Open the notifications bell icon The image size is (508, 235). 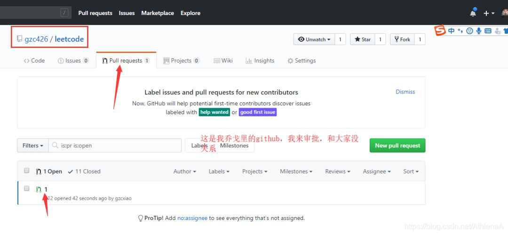pyautogui.click(x=473, y=13)
